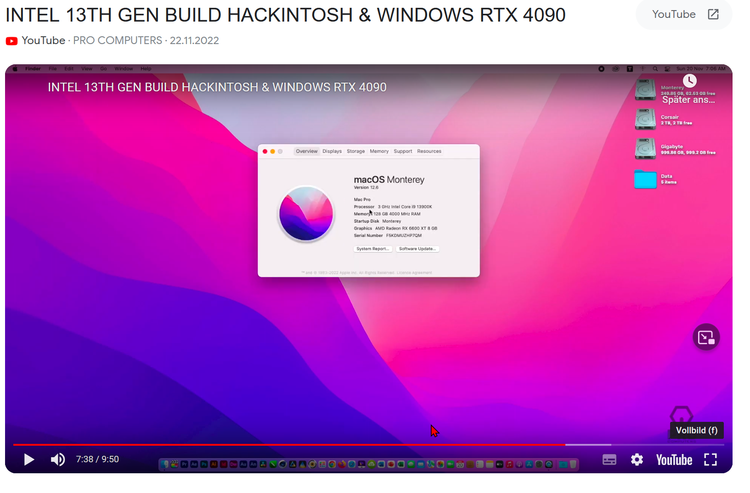Click the Trash icon in the Dock
The width and height of the screenshot is (750, 493).
click(573, 465)
